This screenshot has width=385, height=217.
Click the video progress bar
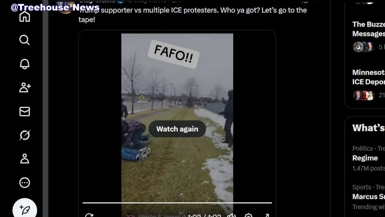pyautogui.click(x=177, y=203)
